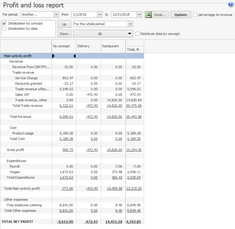The height and width of the screenshot is (229, 235).
Task: Toggle percentage to revenue checkbox
Action: pyautogui.click(x=195, y=15)
